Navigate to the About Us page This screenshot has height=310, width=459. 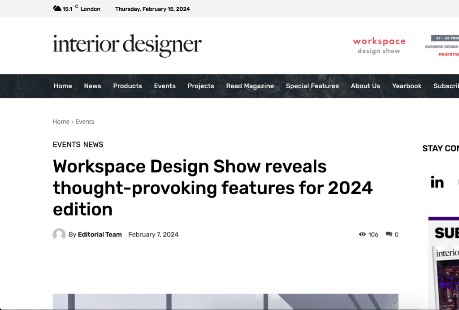pyautogui.click(x=365, y=86)
